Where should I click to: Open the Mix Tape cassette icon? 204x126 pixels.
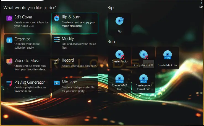coord(57,83)
